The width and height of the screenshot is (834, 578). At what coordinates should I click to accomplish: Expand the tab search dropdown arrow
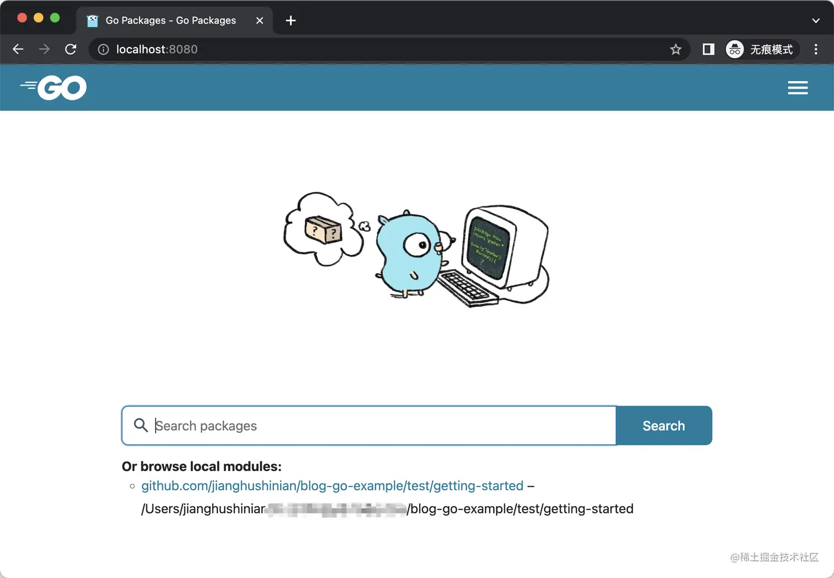pos(816,20)
